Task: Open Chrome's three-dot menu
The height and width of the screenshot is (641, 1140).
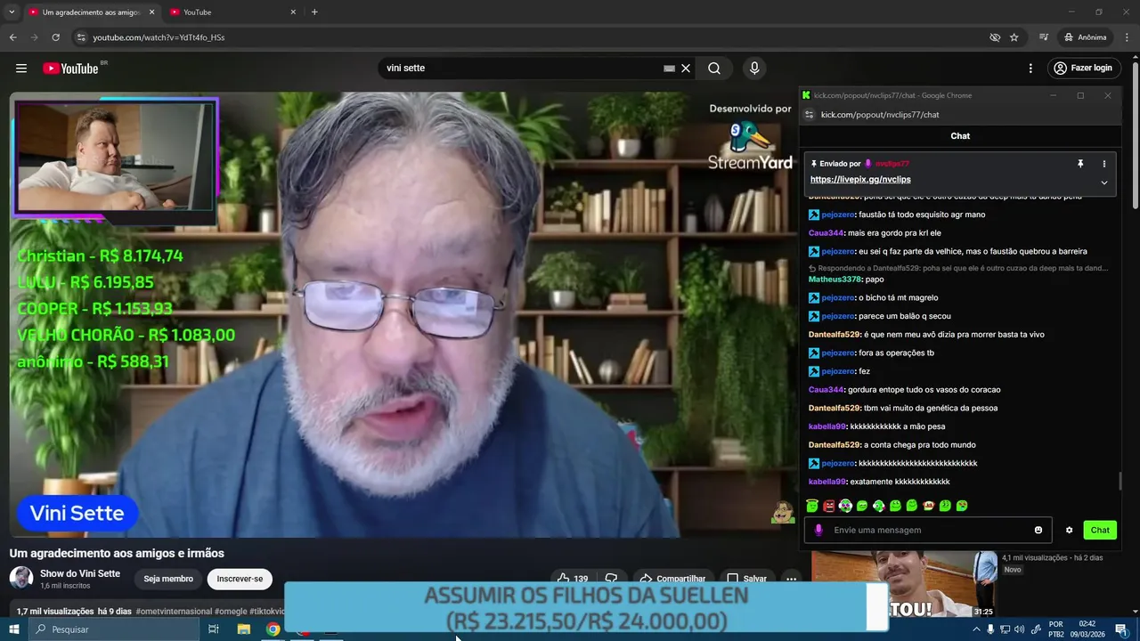Action: coord(1127,37)
